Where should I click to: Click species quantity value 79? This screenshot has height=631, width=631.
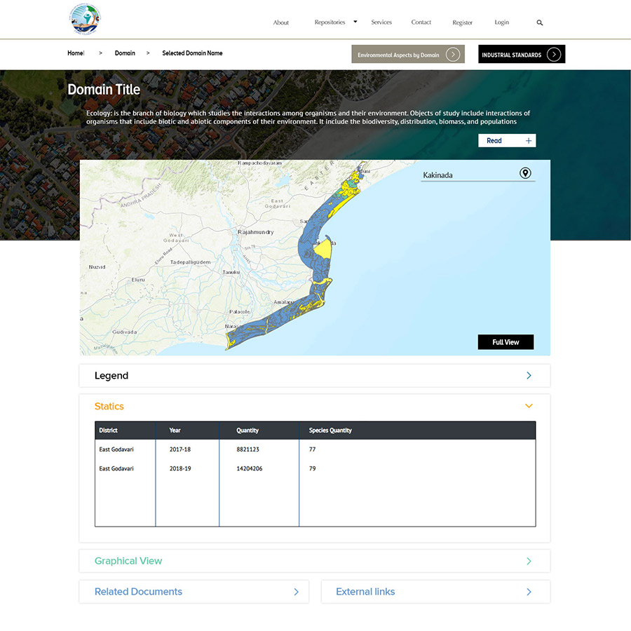coord(312,468)
